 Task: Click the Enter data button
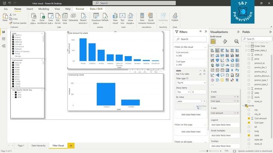[x=65, y=19]
